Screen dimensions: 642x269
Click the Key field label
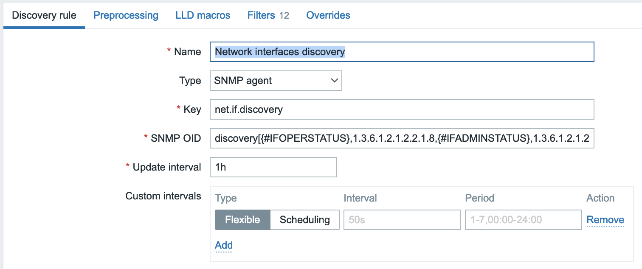[192, 109]
